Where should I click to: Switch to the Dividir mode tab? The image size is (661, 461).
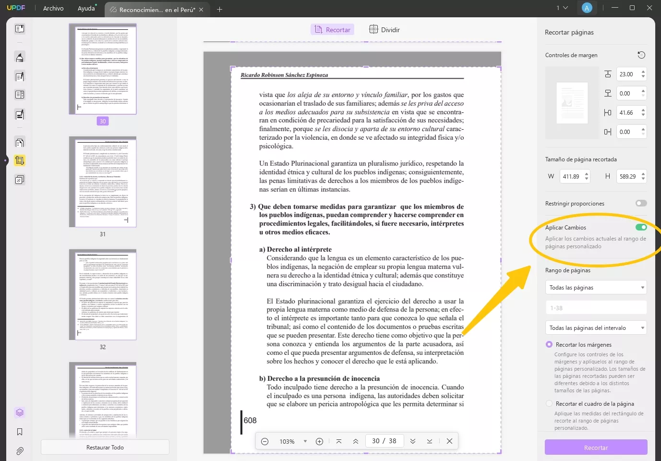coord(385,30)
